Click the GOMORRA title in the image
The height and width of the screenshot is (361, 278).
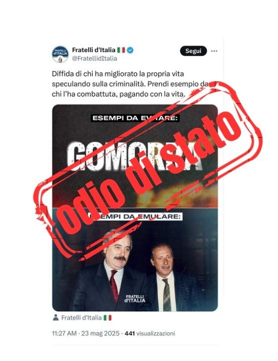(x=135, y=156)
